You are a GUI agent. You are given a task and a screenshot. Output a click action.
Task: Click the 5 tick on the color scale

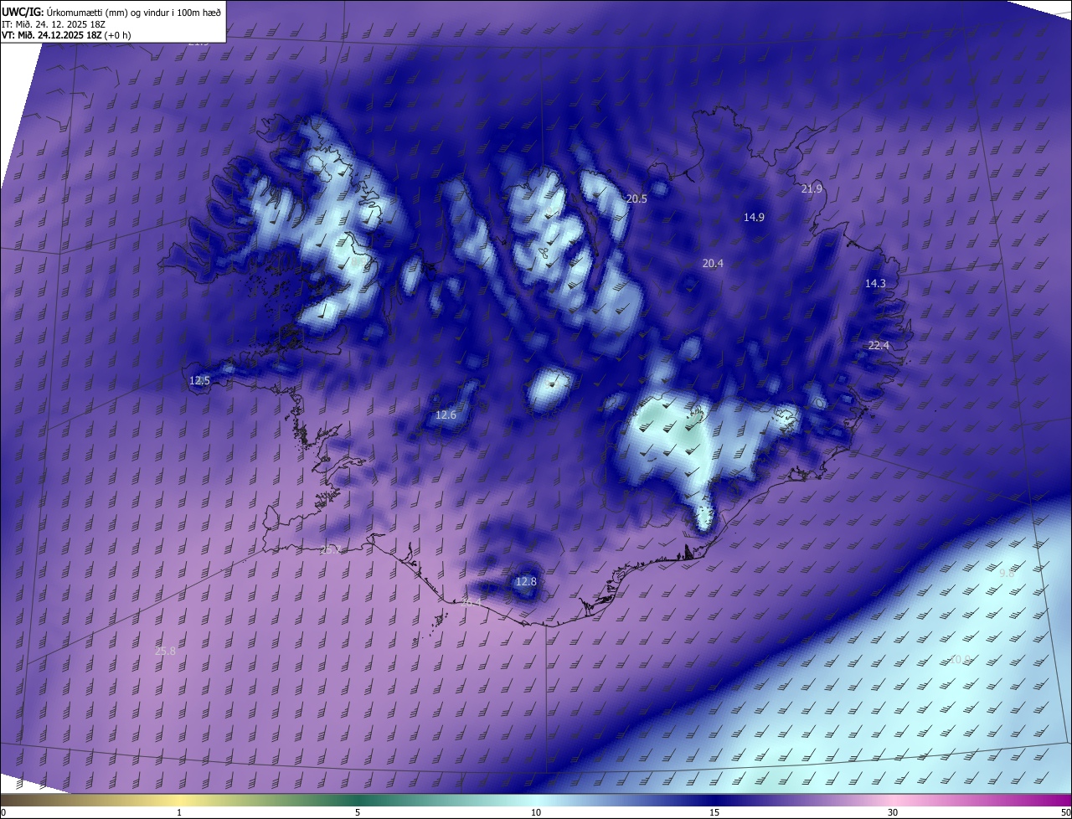(x=358, y=812)
